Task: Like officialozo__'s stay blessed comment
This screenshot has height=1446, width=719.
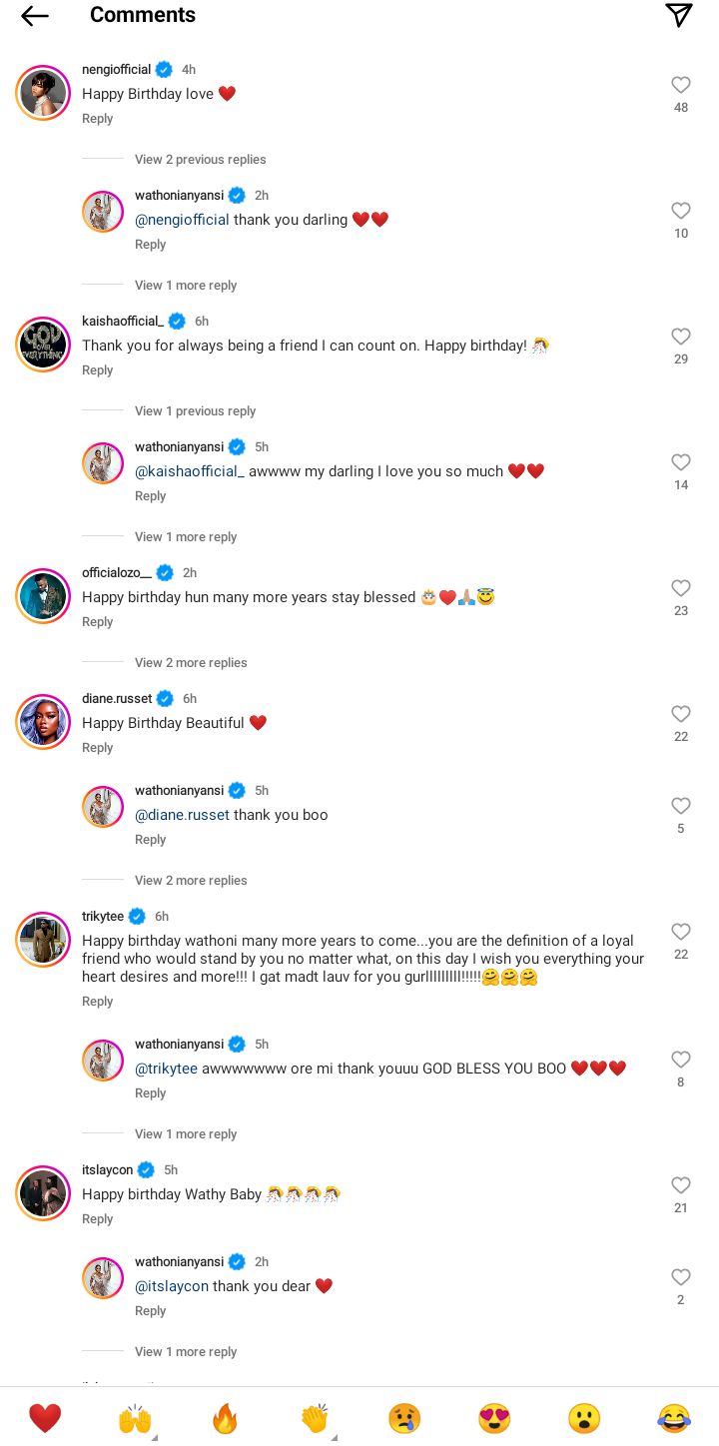Action: [x=681, y=589]
